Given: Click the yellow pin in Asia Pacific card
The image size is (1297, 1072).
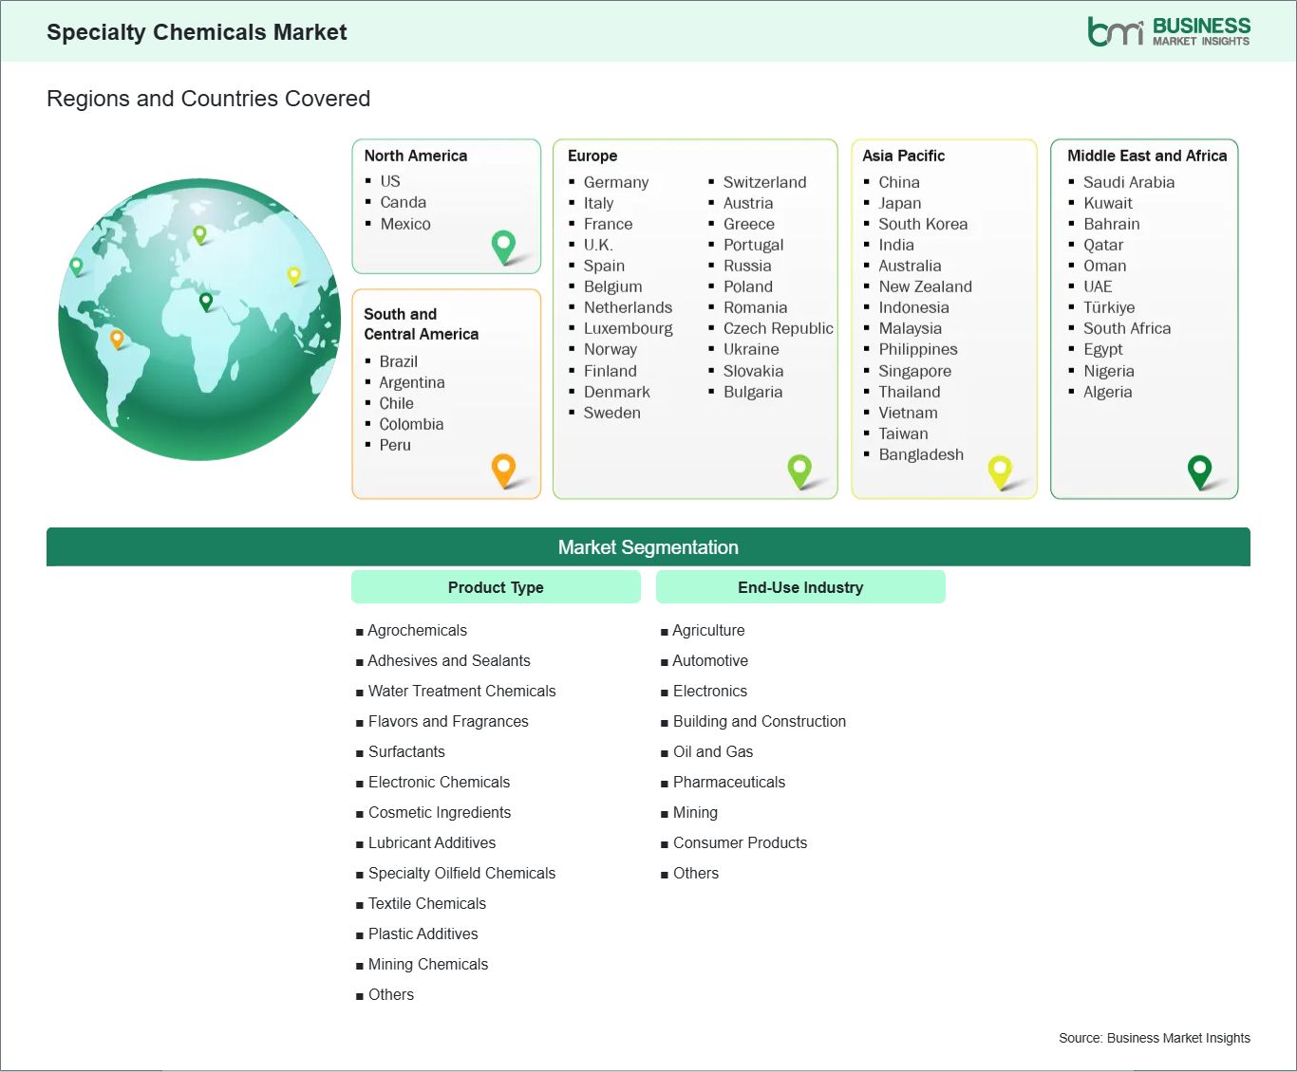Looking at the screenshot, I should [x=1000, y=470].
